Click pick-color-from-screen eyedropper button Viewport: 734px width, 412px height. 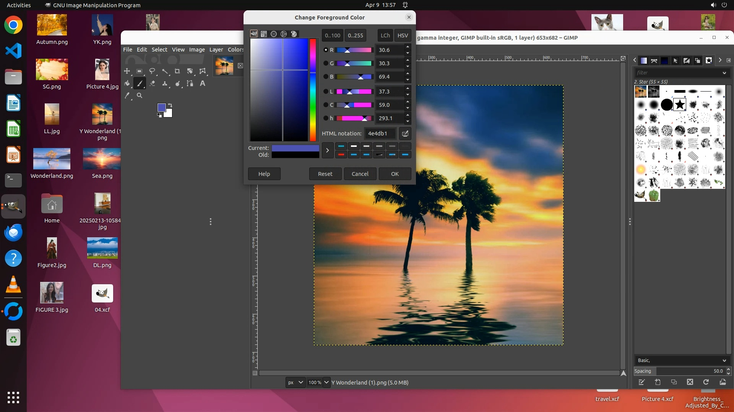pyautogui.click(x=405, y=134)
